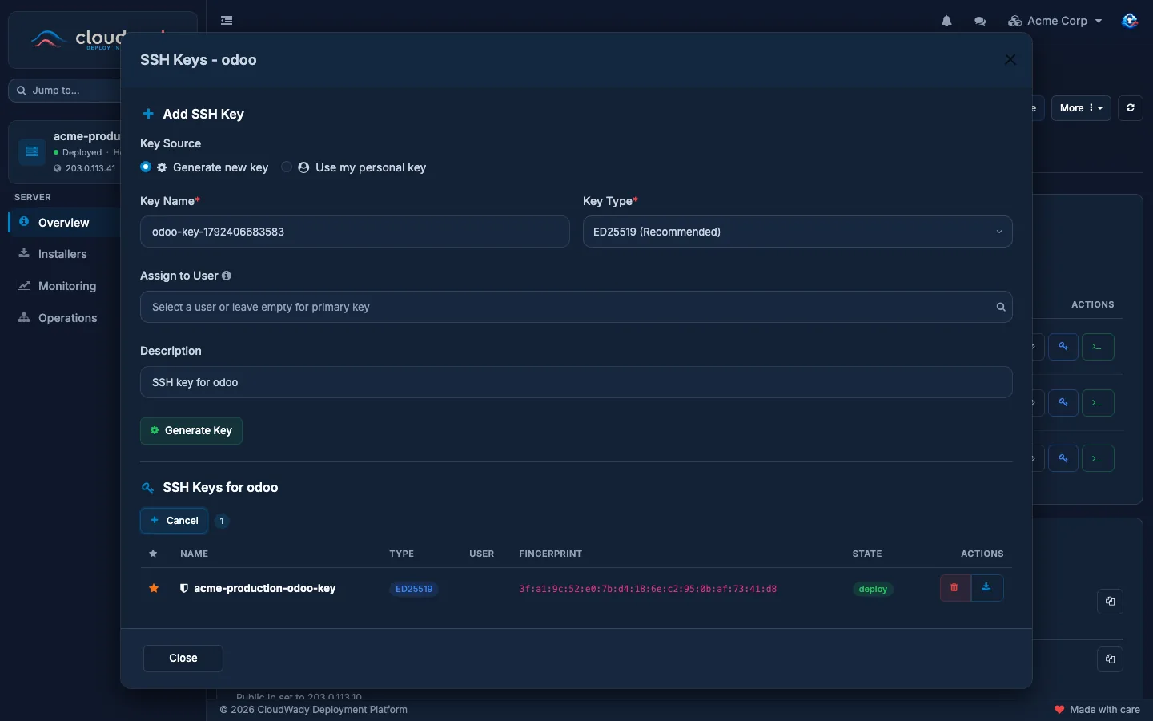Focus the Key Name input field

click(x=355, y=232)
